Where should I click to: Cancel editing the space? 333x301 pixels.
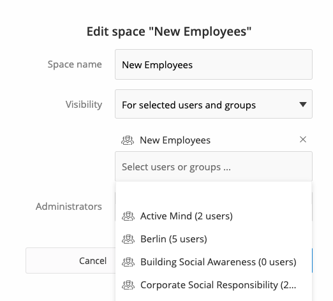(71, 261)
